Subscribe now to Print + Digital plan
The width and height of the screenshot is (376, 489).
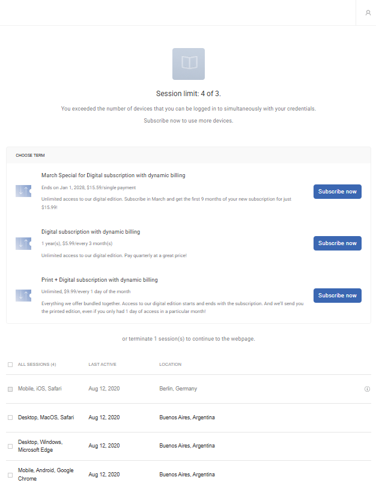pos(338,296)
